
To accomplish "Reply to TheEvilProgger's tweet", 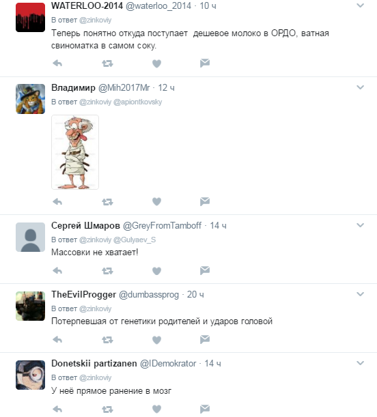I will (57, 340).
